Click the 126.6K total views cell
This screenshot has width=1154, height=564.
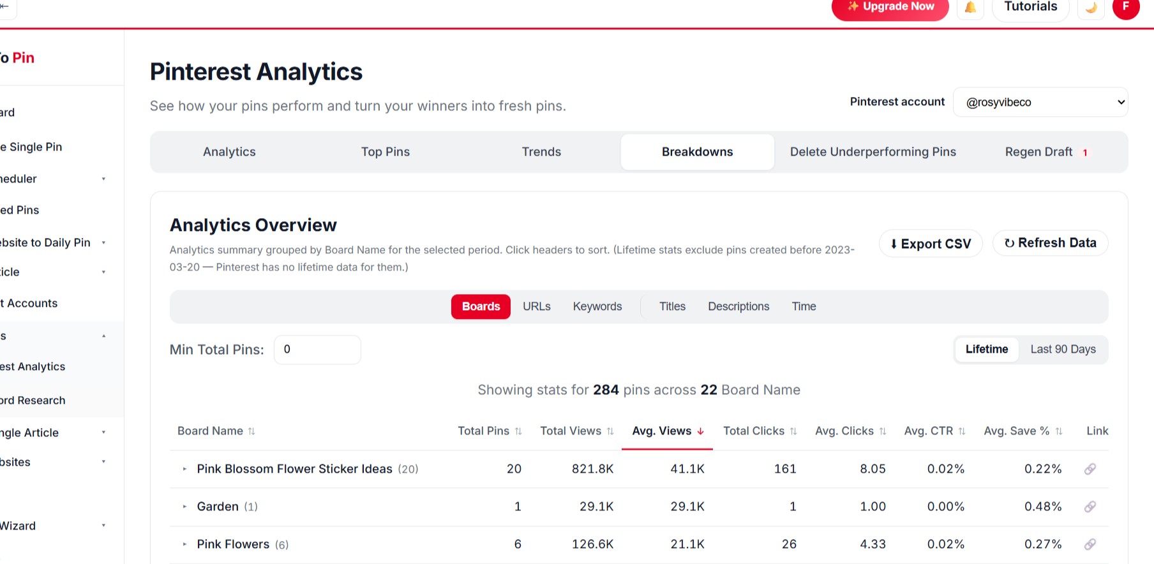click(592, 544)
